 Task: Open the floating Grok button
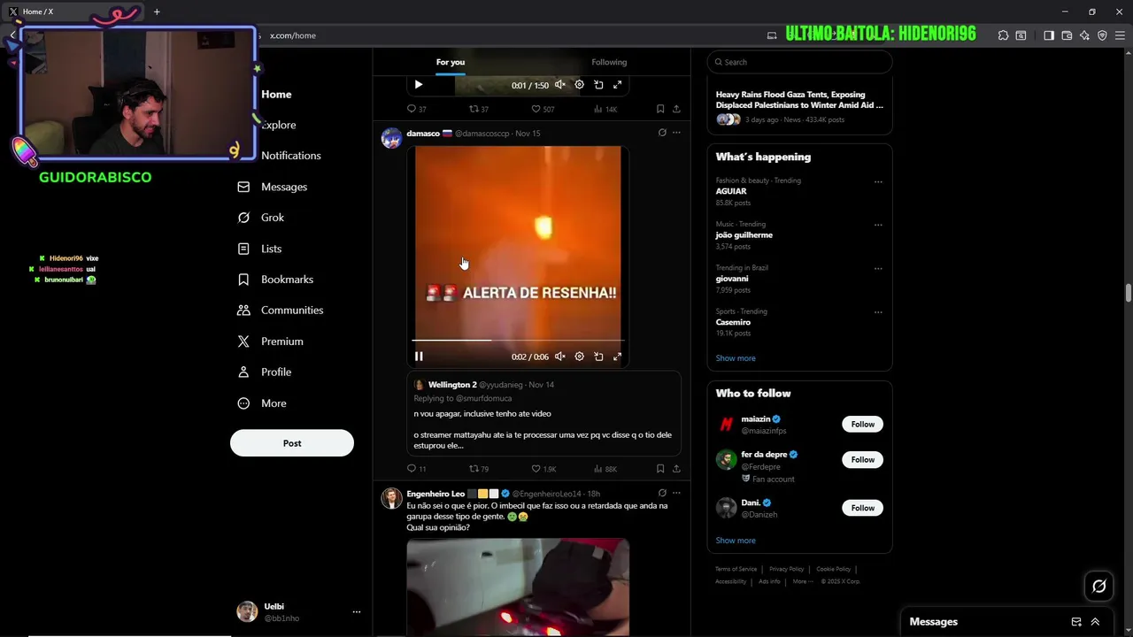tap(1099, 586)
